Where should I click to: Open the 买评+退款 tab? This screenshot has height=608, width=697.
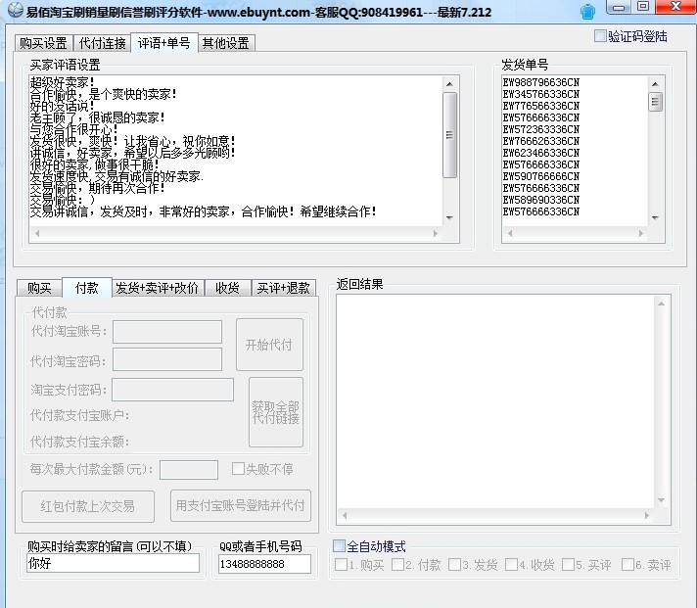[x=284, y=288]
